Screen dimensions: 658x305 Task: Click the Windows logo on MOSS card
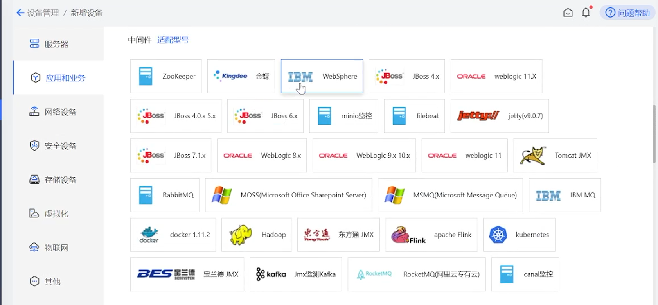click(x=222, y=195)
